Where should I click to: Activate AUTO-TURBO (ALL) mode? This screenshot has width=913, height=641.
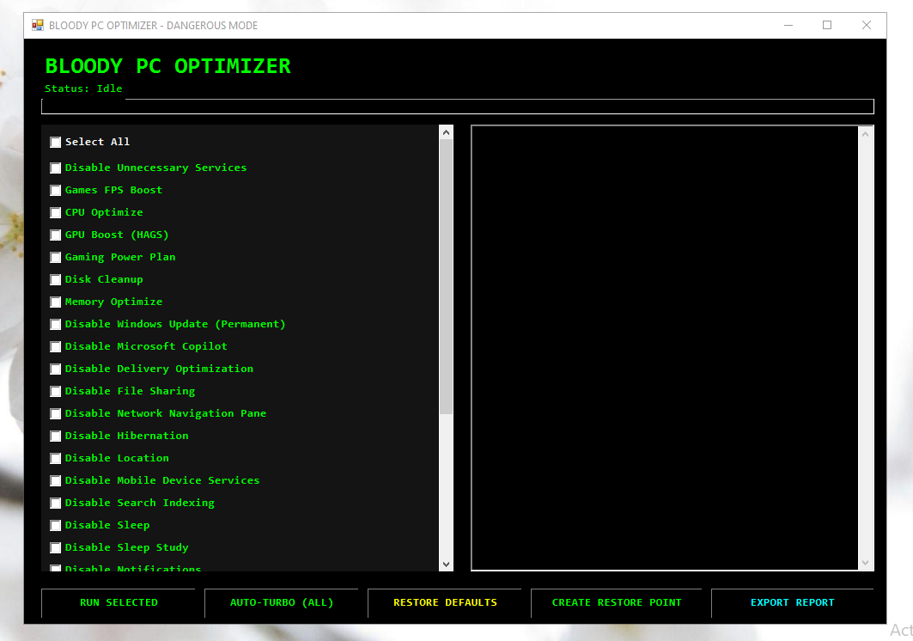click(283, 602)
